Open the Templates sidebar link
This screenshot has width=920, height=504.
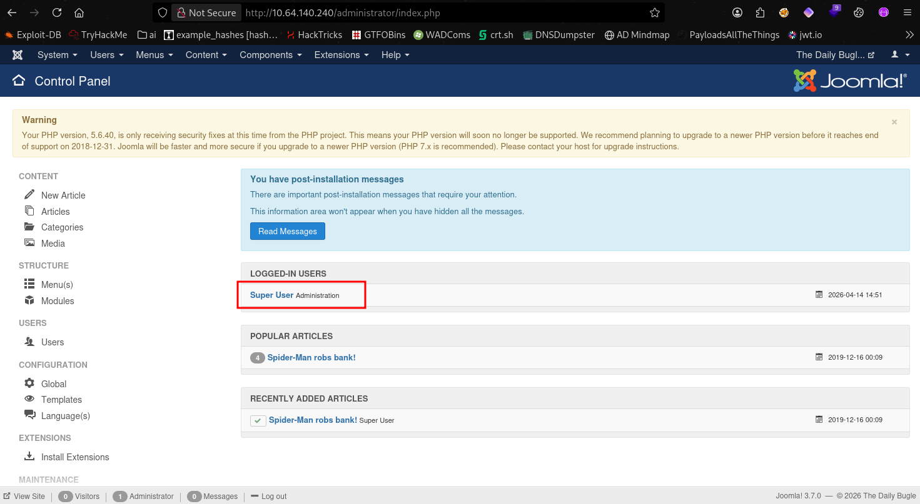(61, 400)
